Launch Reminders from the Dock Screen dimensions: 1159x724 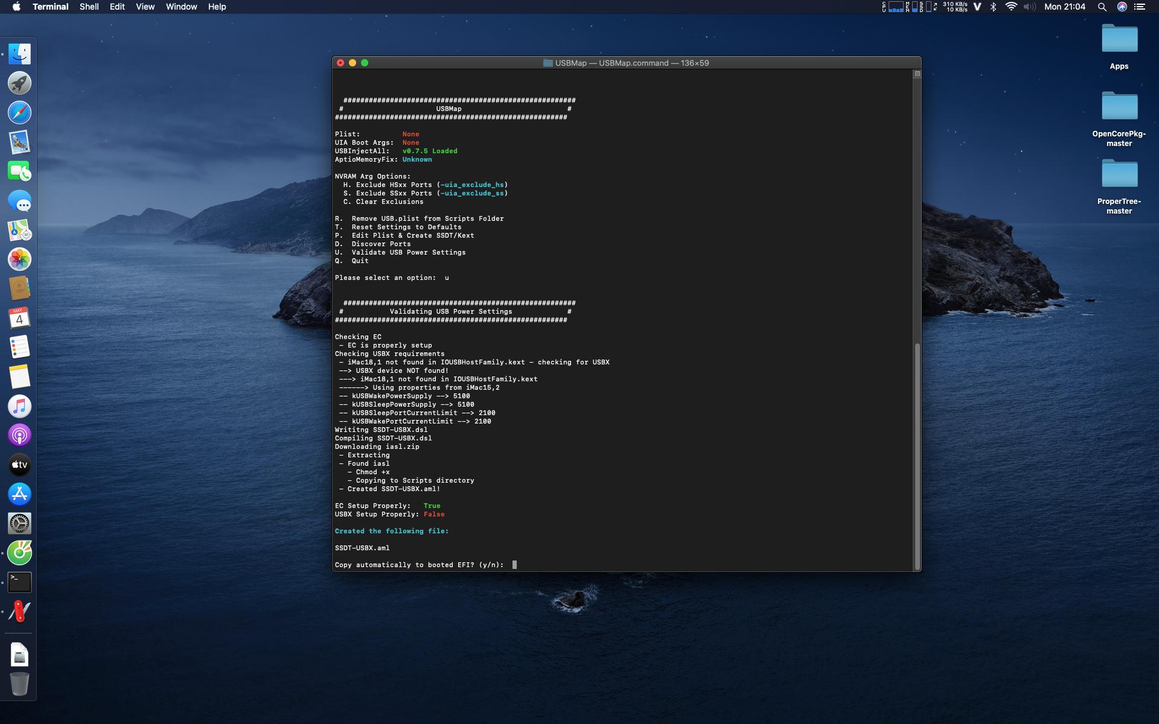point(19,348)
